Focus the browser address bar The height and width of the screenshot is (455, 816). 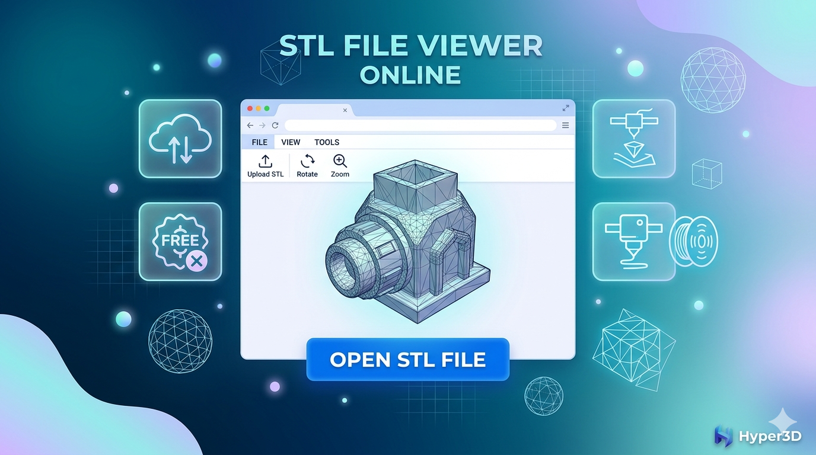coord(420,125)
